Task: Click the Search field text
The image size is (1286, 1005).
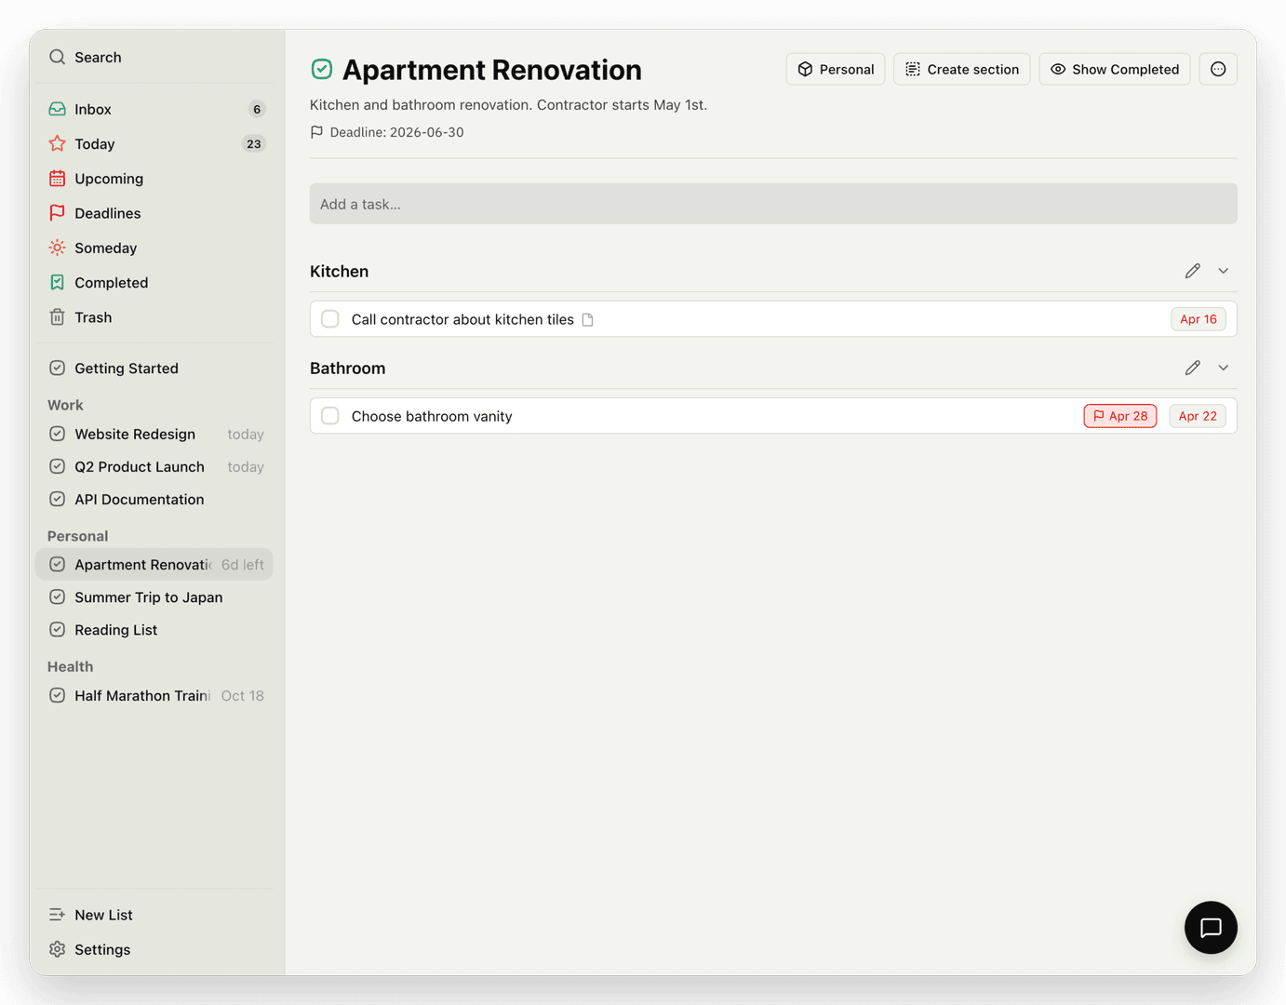Action: coord(98,57)
